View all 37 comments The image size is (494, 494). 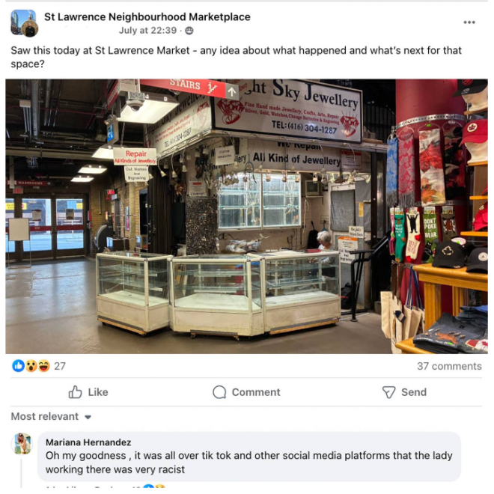[x=449, y=366]
